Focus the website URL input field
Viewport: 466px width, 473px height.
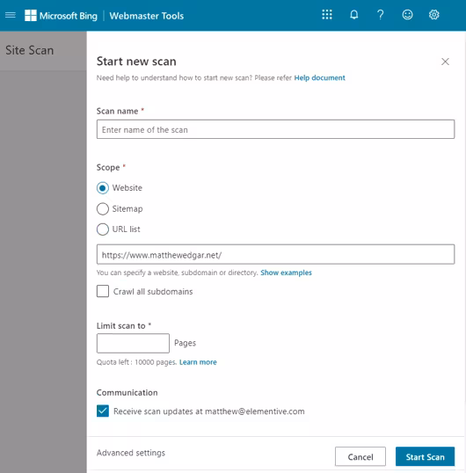pyautogui.click(x=275, y=255)
